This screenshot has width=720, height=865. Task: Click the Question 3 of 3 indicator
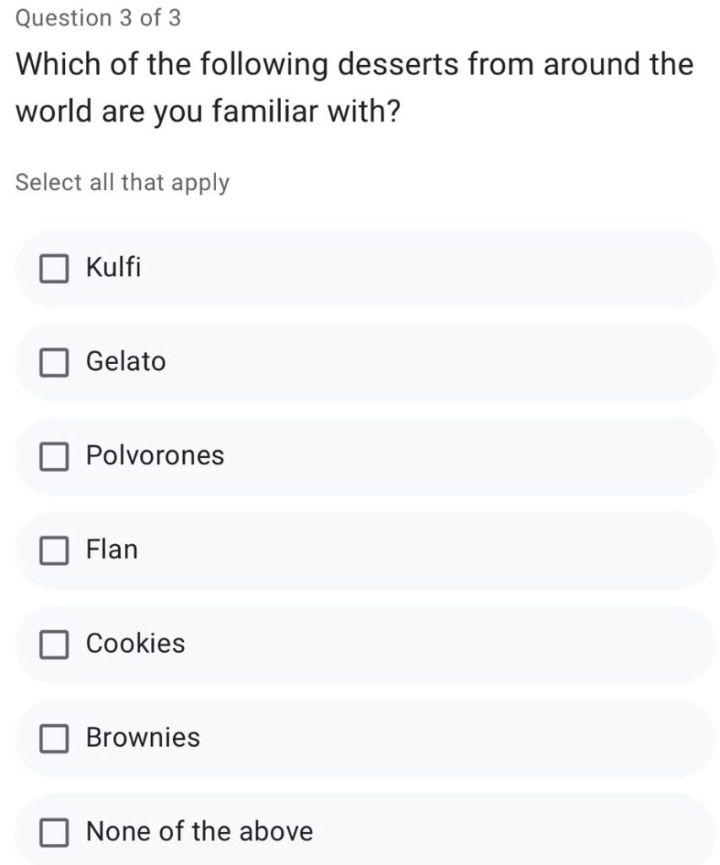tap(98, 19)
